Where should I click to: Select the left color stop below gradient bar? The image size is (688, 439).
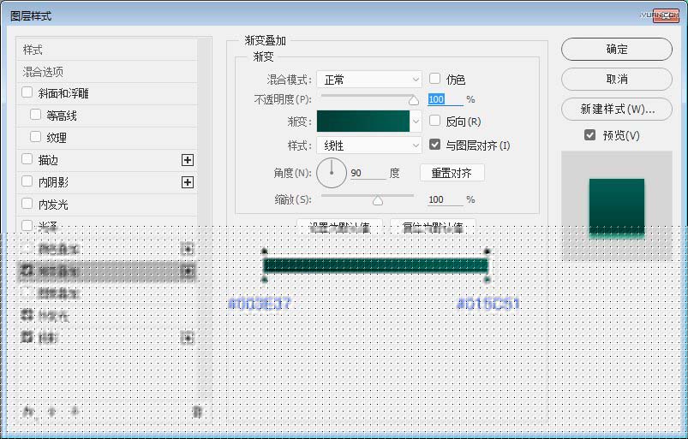[x=264, y=280]
